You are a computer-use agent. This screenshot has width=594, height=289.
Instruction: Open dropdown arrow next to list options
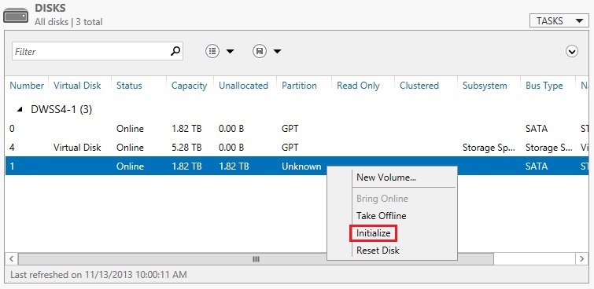click(x=231, y=52)
